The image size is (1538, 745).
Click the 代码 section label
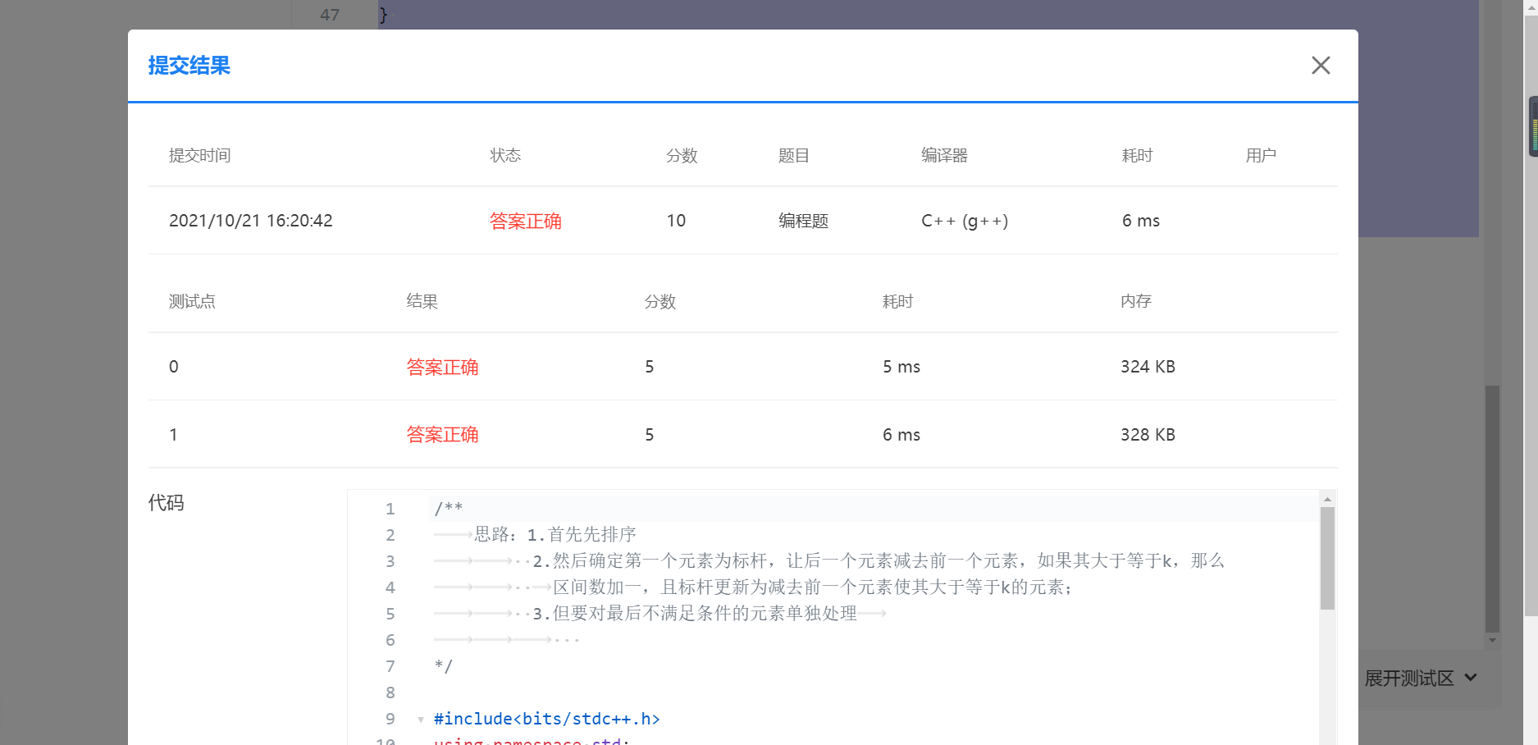point(167,503)
